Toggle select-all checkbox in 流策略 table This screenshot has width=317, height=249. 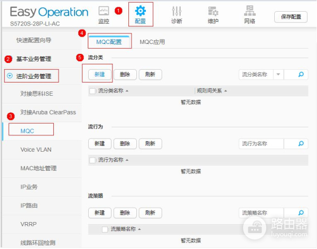click(x=105, y=229)
